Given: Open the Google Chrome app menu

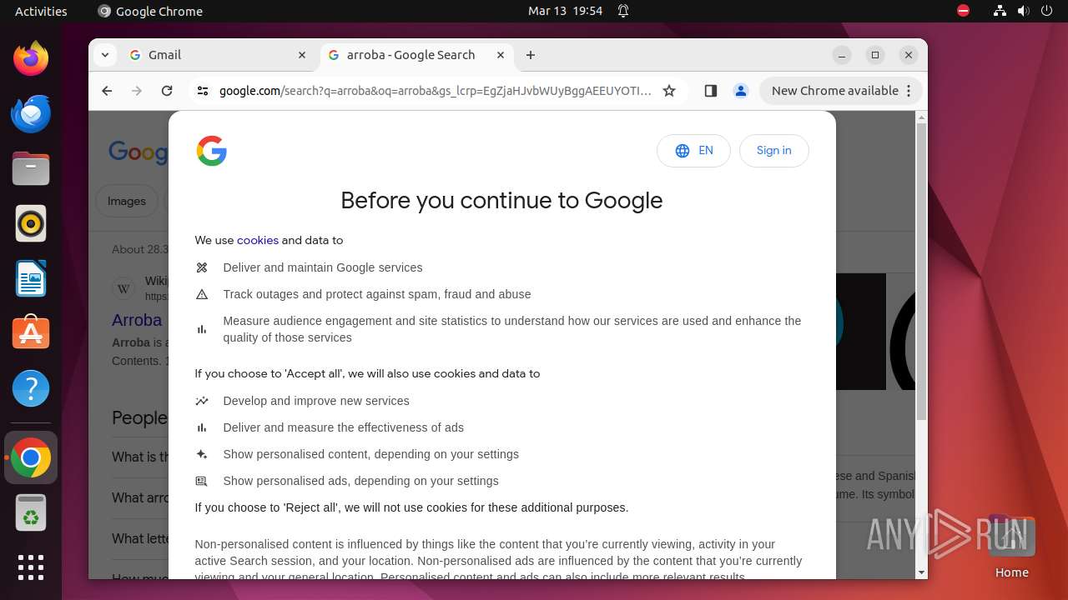Looking at the screenshot, I should tap(150, 11).
